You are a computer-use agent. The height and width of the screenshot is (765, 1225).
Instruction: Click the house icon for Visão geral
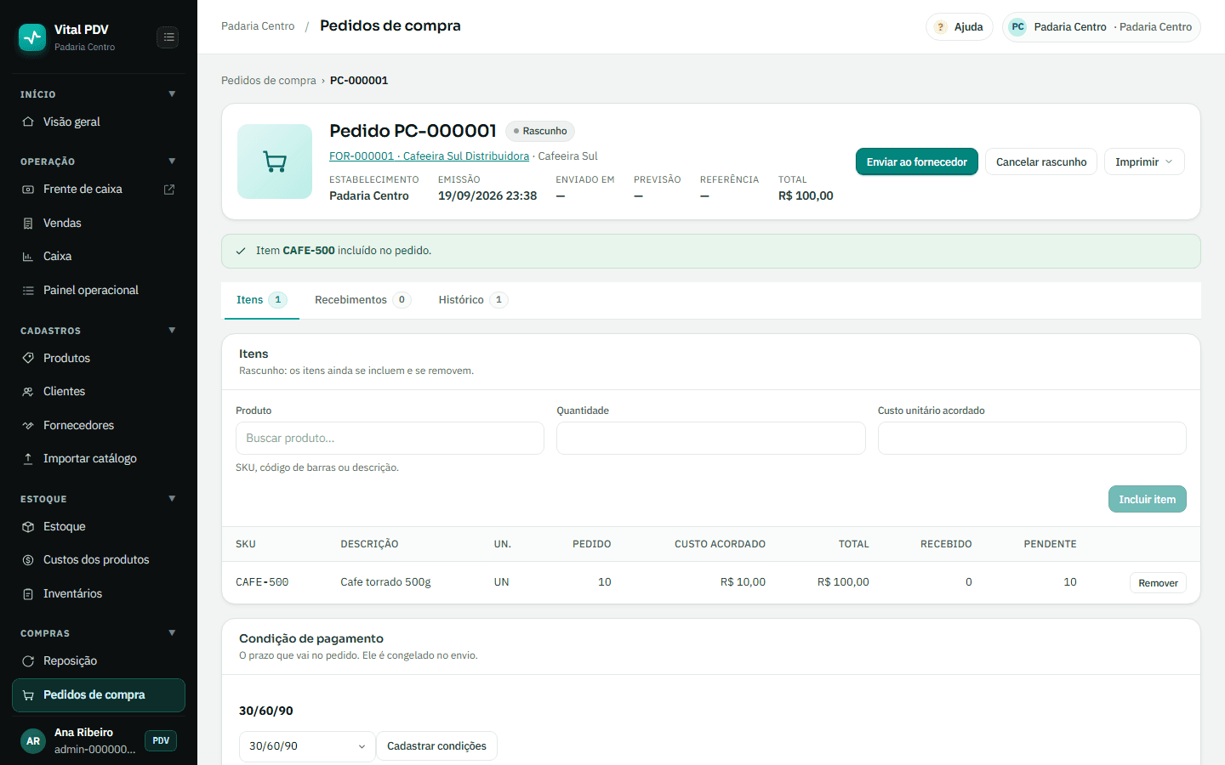click(28, 122)
